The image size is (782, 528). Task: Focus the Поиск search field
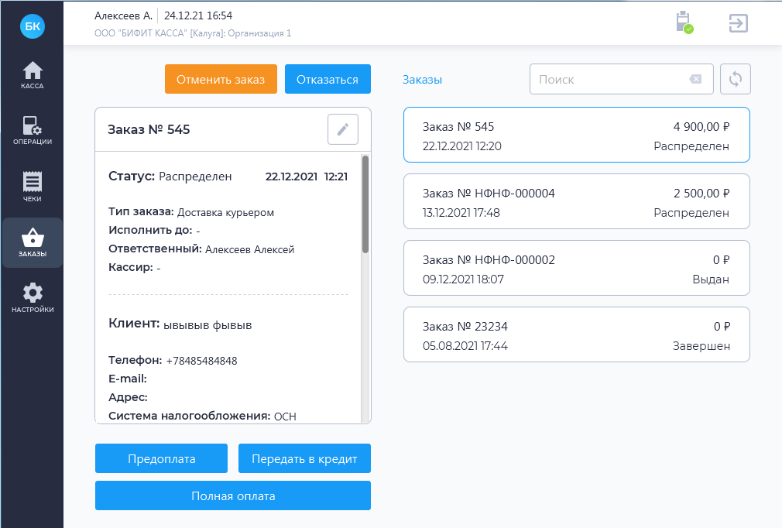click(x=608, y=79)
